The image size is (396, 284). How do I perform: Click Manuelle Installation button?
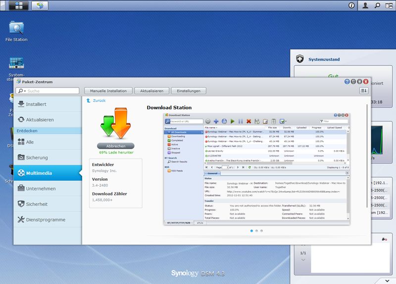[x=108, y=91]
